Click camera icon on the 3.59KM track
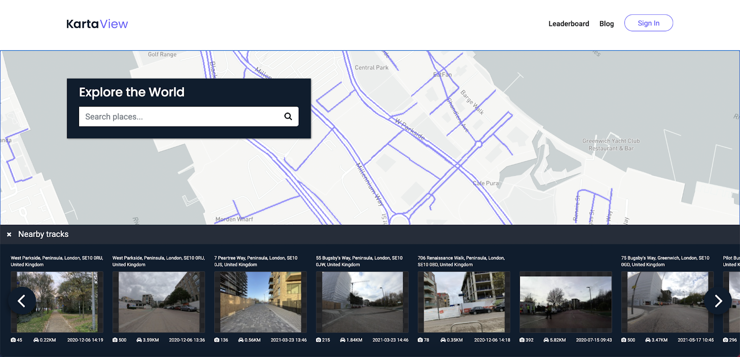The height and width of the screenshot is (357, 740). 115,340
